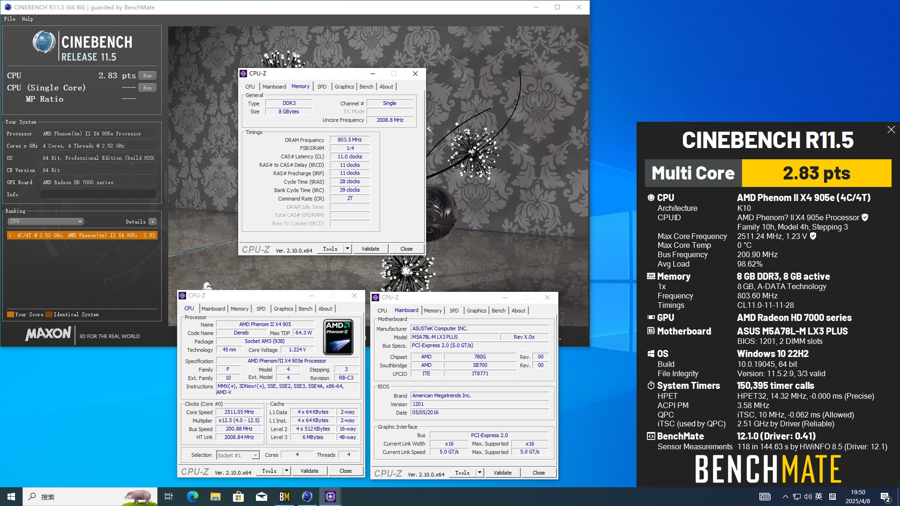Click BIOS date field 05/05/2016

480,412
